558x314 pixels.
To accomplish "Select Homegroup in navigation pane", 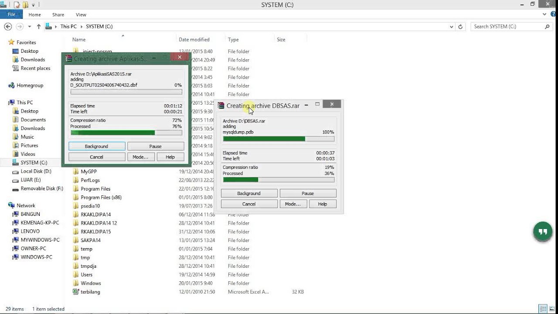I will pos(30,85).
